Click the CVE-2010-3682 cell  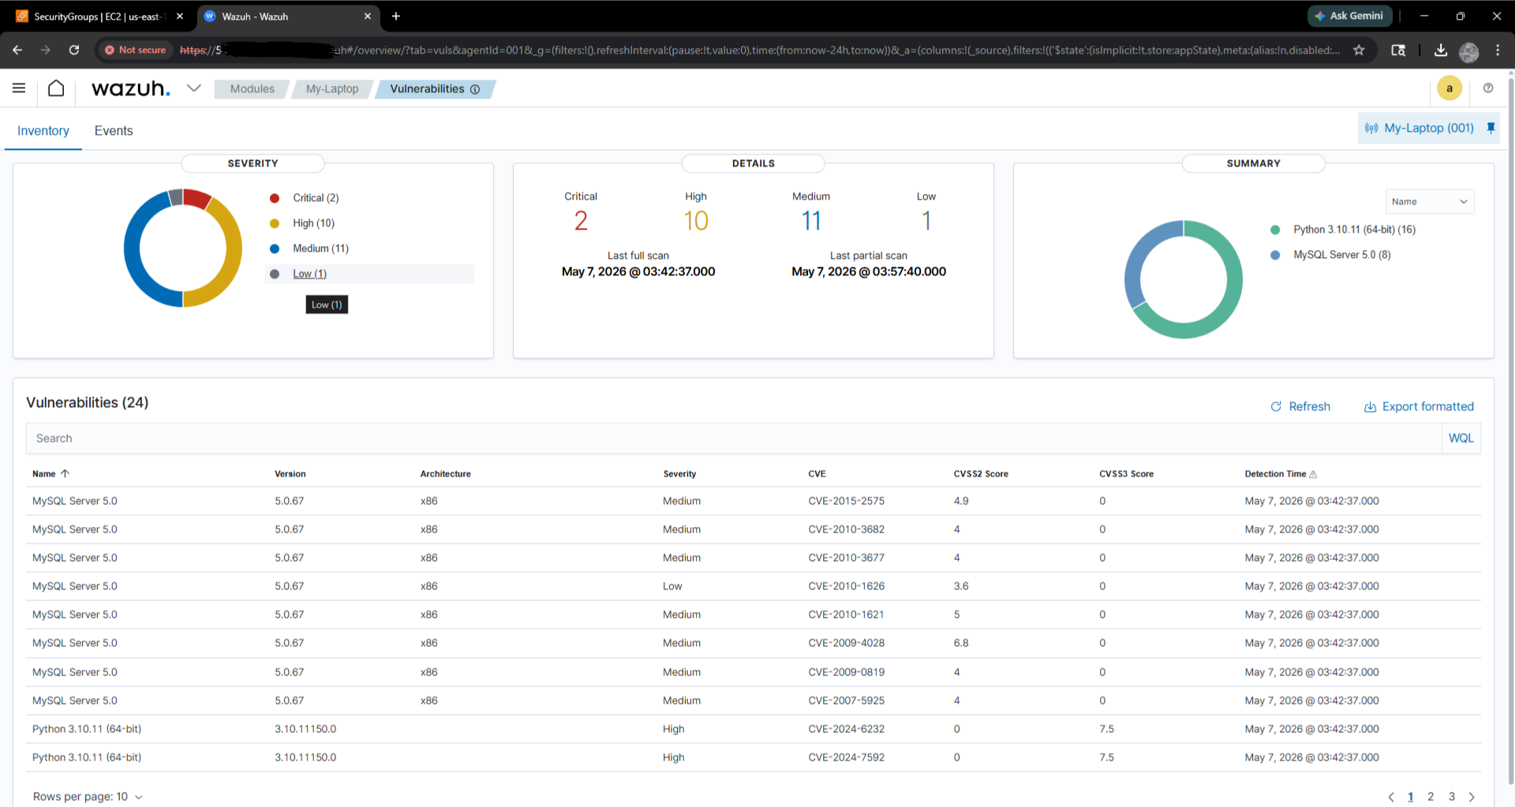[846, 529]
